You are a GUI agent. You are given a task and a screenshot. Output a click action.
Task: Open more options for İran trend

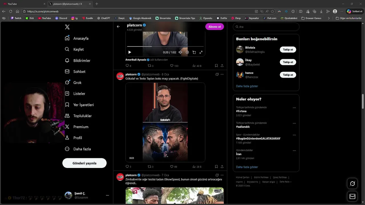tap(294, 151)
